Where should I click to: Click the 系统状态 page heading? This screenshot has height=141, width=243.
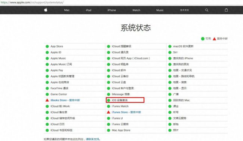(136, 28)
